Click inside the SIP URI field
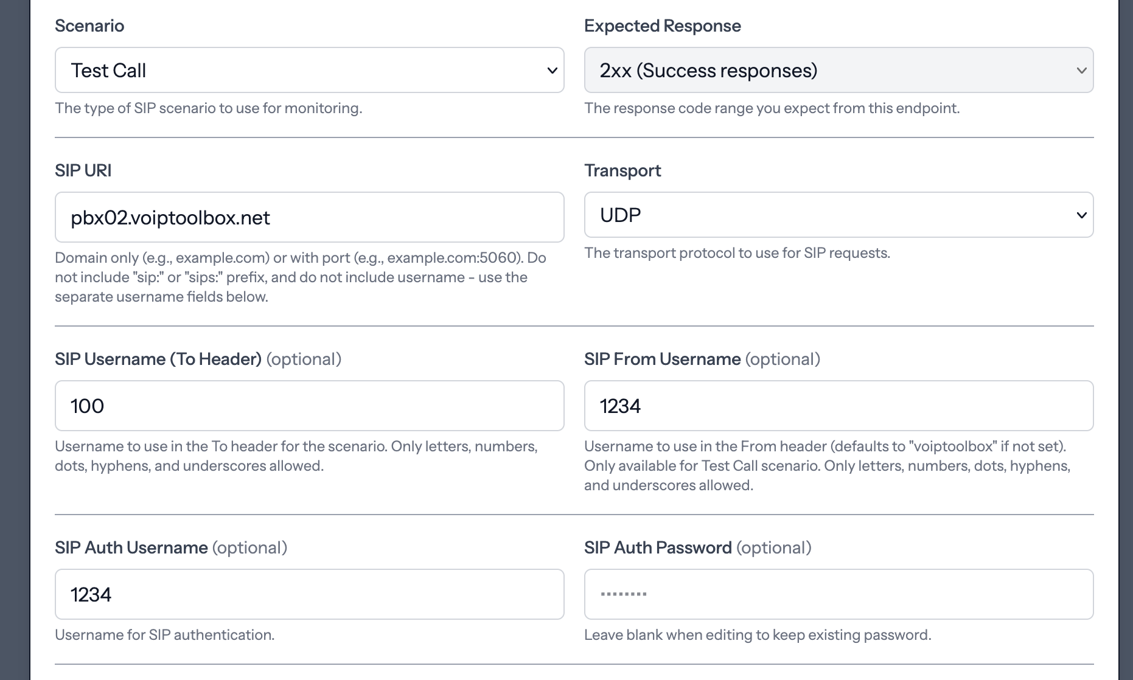 [309, 217]
